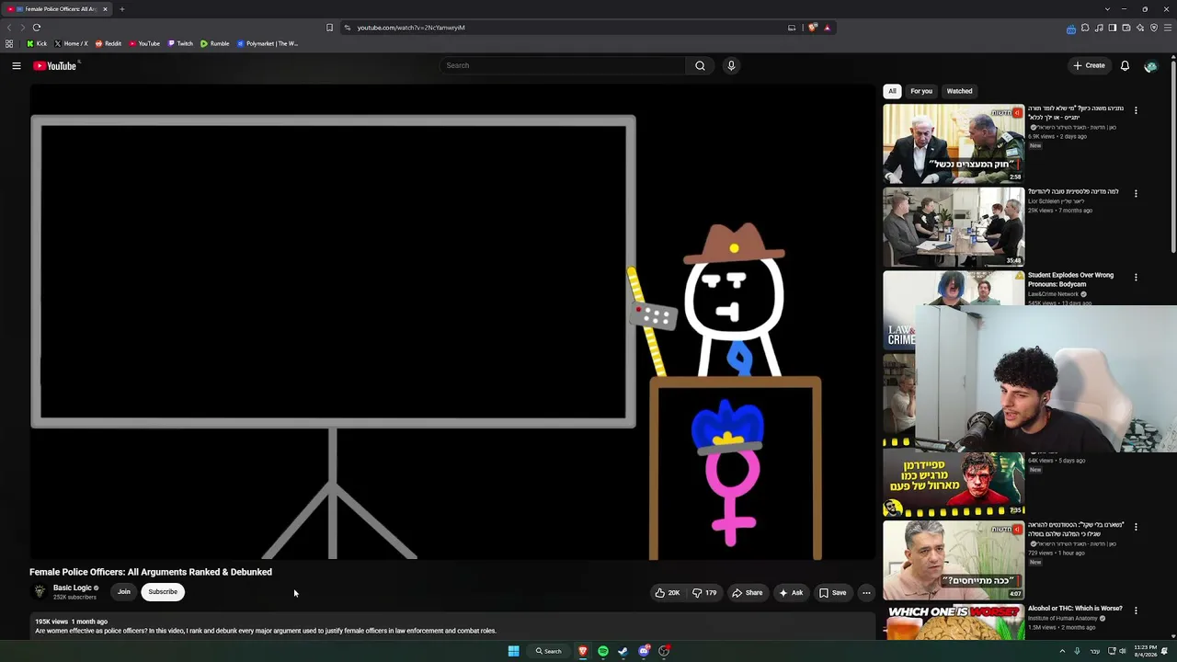Open the YouTube bookmark
1177x662 pixels.
(144, 43)
